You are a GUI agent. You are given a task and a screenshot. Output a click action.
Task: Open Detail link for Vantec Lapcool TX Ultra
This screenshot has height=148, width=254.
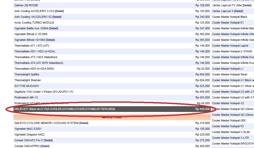pyautogui.click(x=247, y=5)
